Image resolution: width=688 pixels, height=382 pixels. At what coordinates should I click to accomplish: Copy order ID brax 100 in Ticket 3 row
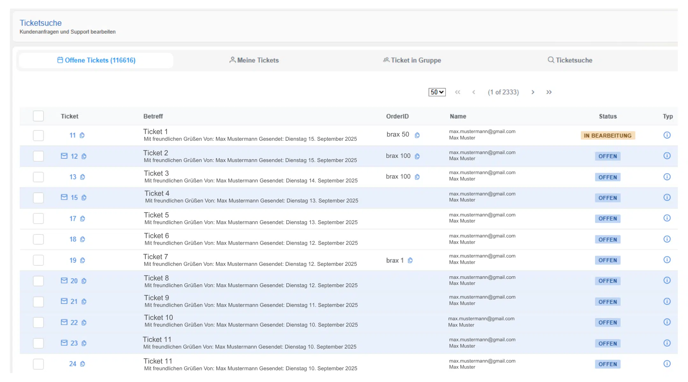click(417, 177)
